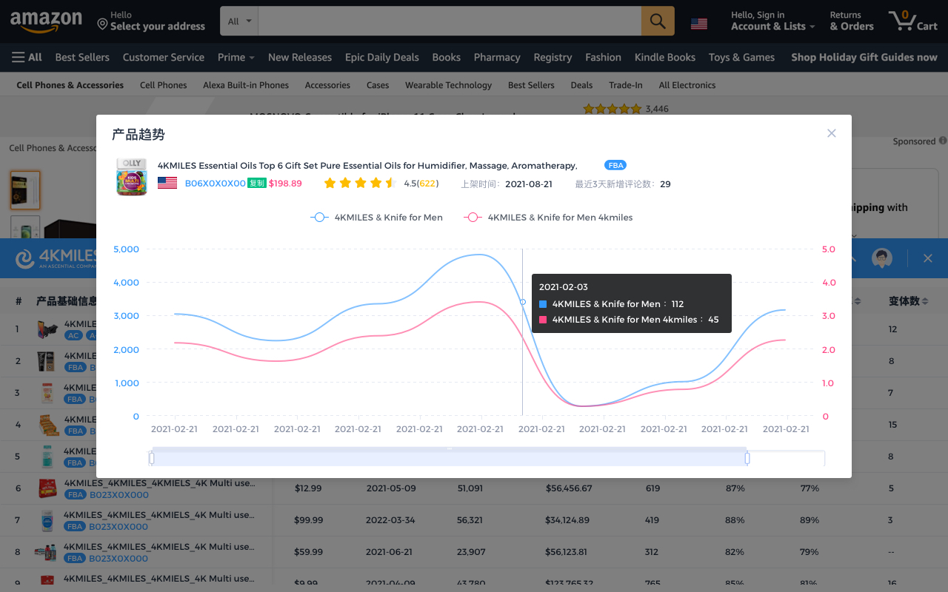Open Kindle Books nav item

pyautogui.click(x=665, y=57)
